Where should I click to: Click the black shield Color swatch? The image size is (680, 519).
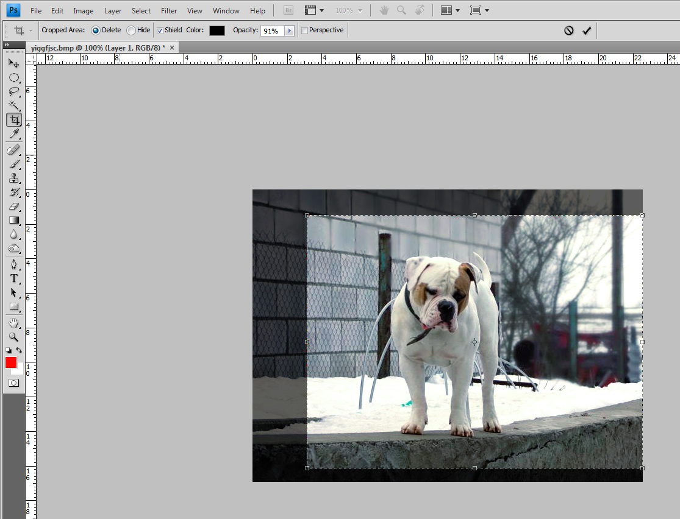(x=217, y=30)
